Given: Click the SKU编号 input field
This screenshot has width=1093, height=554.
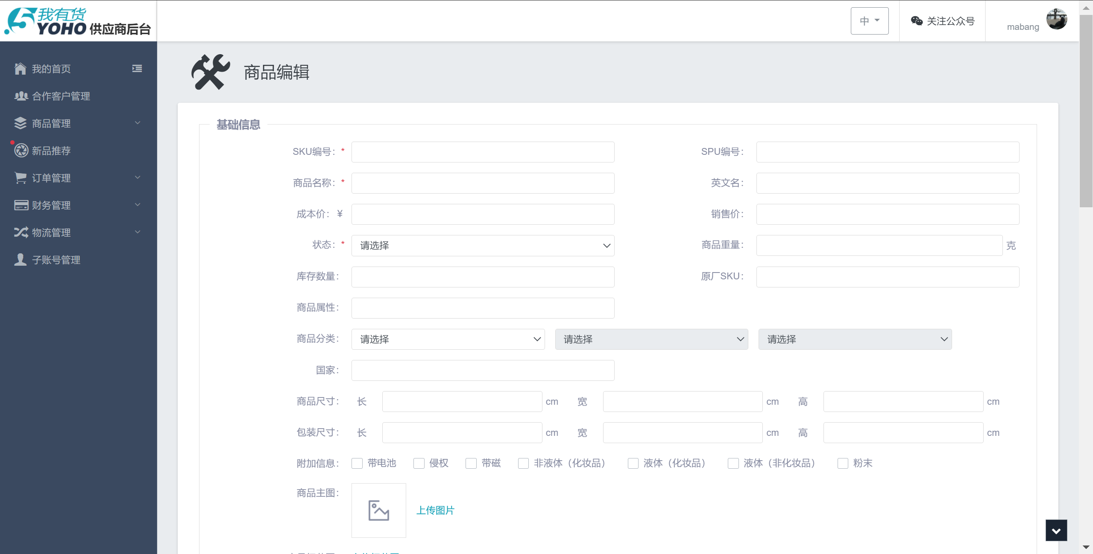Looking at the screenshot, I should [x=482, y=152].
